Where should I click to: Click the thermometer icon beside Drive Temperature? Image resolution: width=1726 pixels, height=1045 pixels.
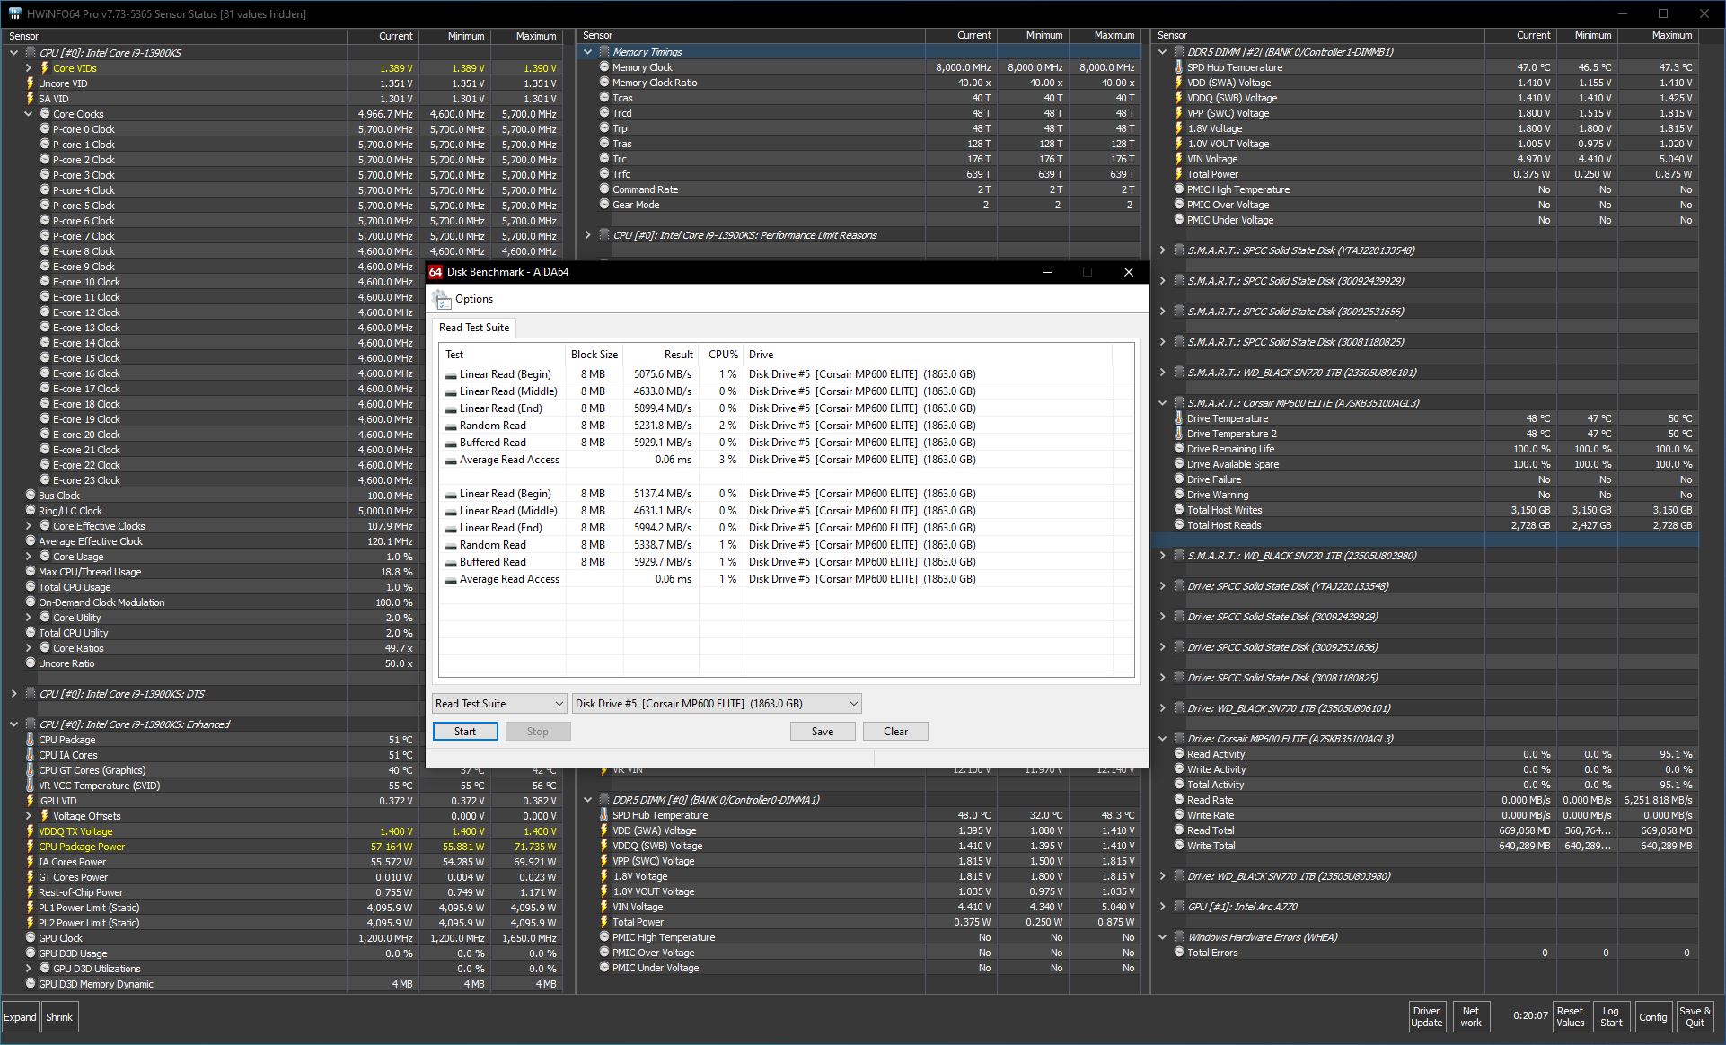click(1179, 418)
